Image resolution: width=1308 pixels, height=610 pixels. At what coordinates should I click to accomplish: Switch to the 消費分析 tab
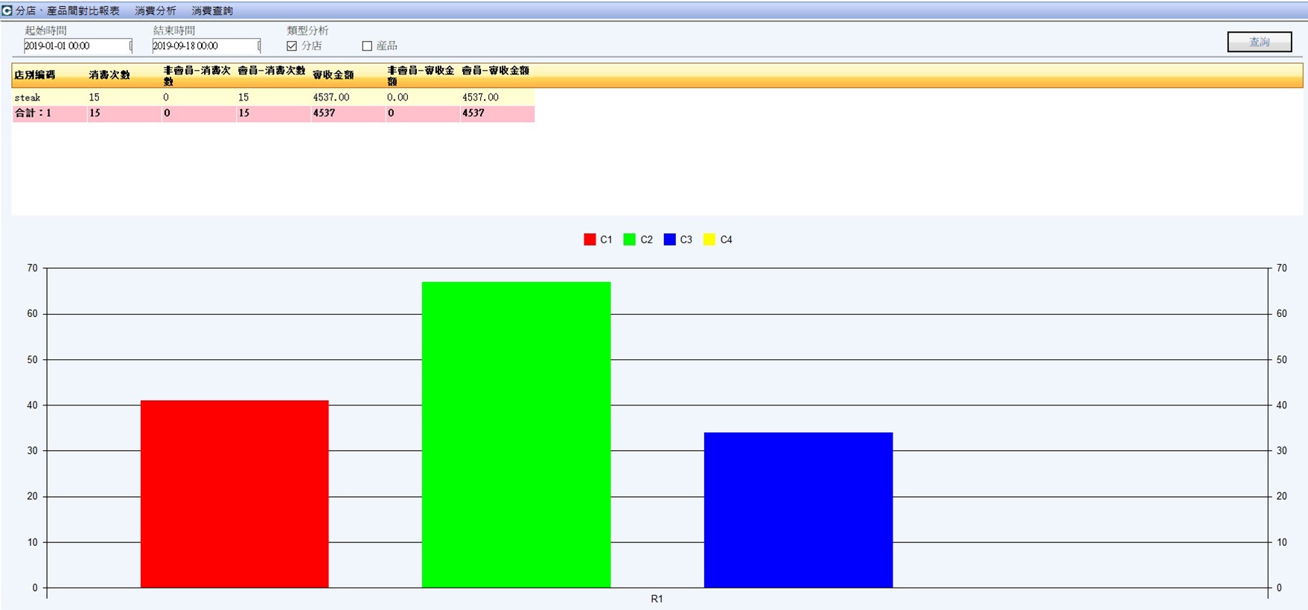click(x=156, y=11)
